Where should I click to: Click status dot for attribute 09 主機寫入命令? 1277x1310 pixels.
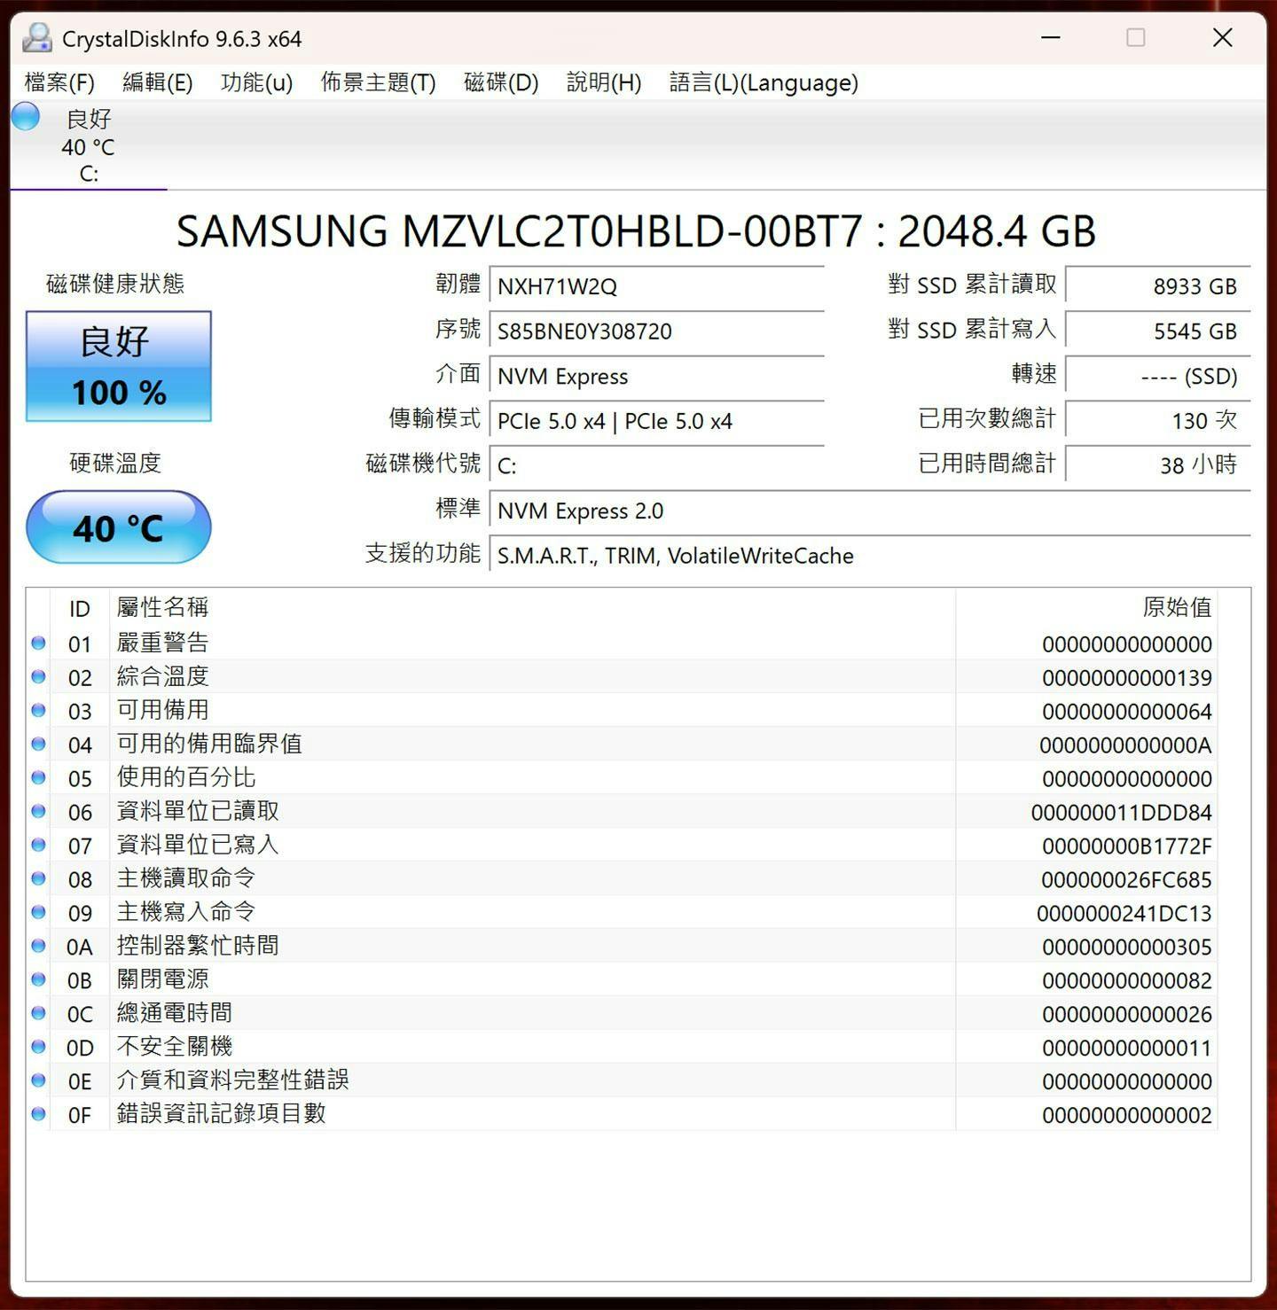coord(38,912)
